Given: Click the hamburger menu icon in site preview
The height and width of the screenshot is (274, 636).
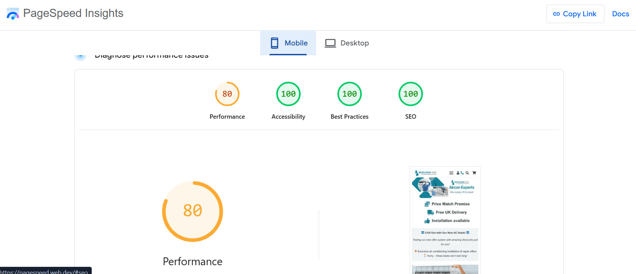Looking at the screenshot, I should tap(451, 173).
